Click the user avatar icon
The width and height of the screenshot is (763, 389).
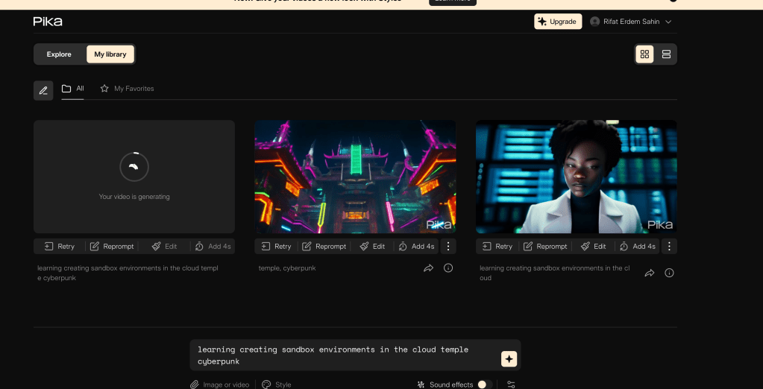click(594, 22)
